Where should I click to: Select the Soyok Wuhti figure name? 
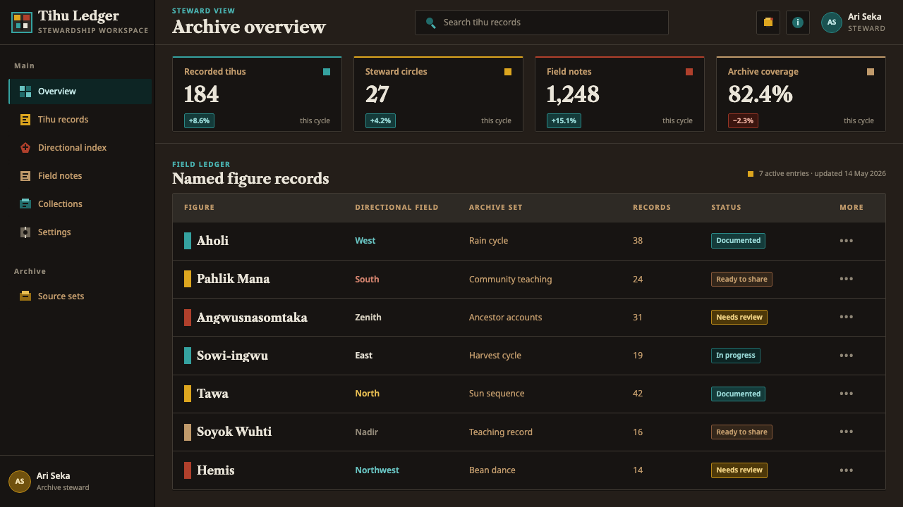click(x=234, y=432)
